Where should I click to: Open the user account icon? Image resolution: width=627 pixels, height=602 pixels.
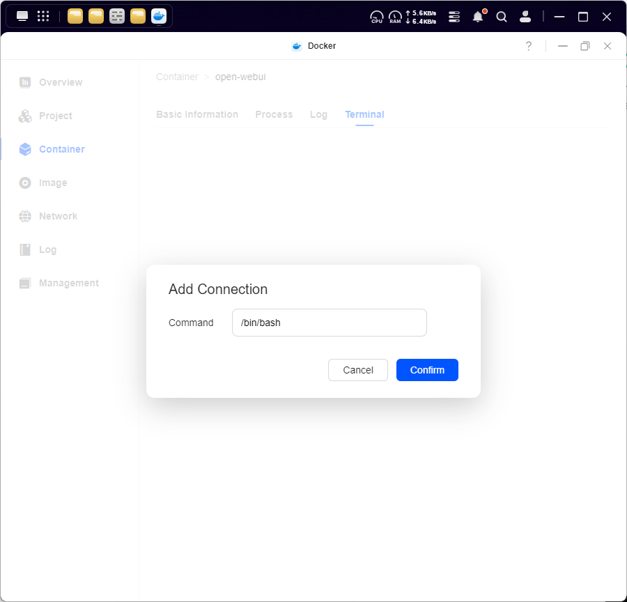click(526, 17)
